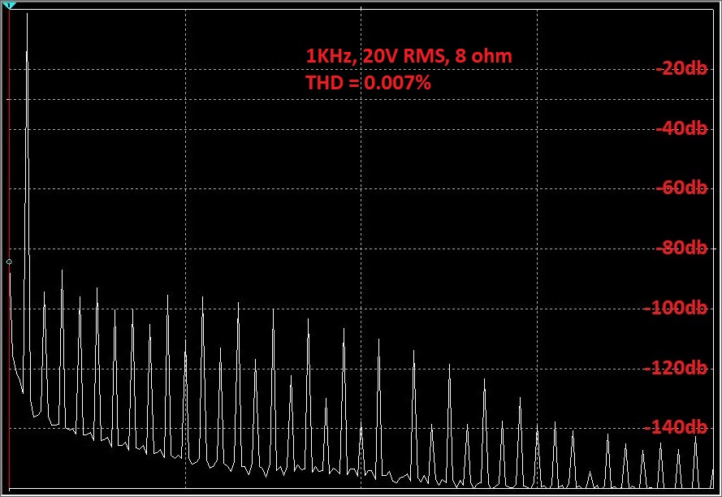Click the cyan trigger marker at top-left corner
The height and width of the screenshot is (497, 722).
pos(9,5)
